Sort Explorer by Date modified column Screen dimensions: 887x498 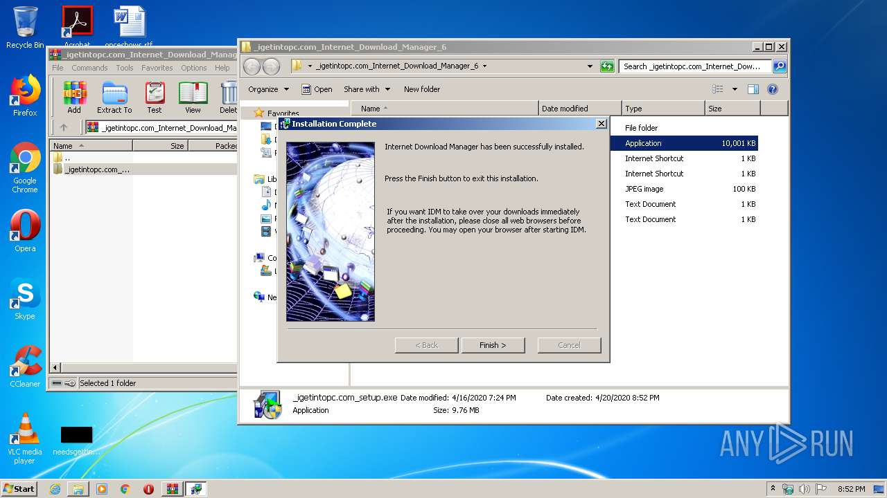pos(580,109)
